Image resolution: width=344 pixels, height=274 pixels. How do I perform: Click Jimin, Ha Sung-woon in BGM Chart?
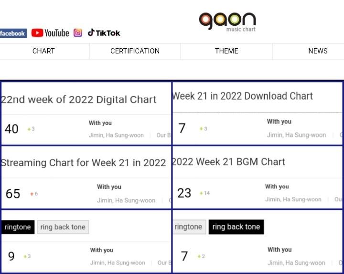tap(293, 199)
